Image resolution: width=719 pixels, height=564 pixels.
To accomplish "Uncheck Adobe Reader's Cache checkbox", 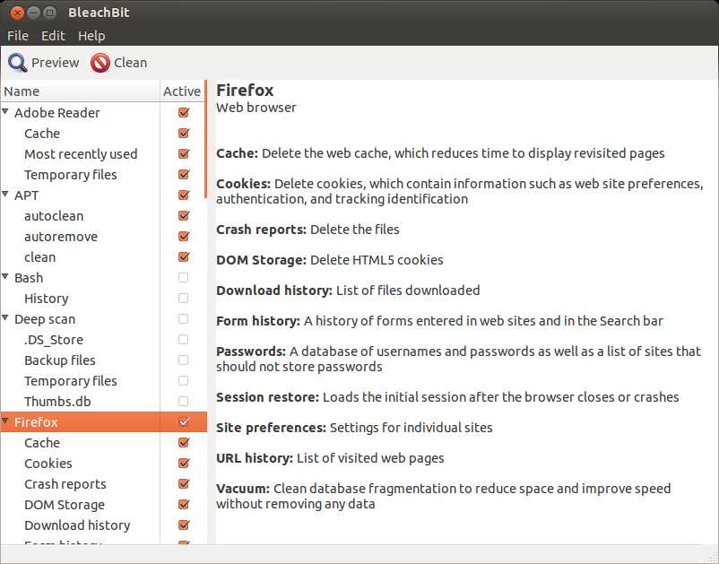I will [184, 133].
